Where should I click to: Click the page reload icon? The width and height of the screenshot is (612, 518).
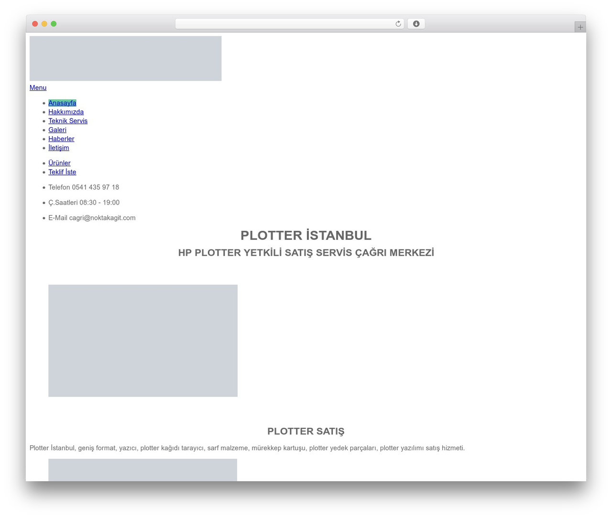pyautogui.click(x=398, y=24)
